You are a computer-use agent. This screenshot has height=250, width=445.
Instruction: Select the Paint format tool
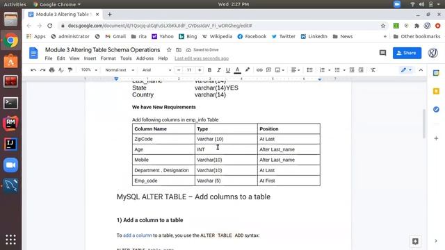coord(70,70)
